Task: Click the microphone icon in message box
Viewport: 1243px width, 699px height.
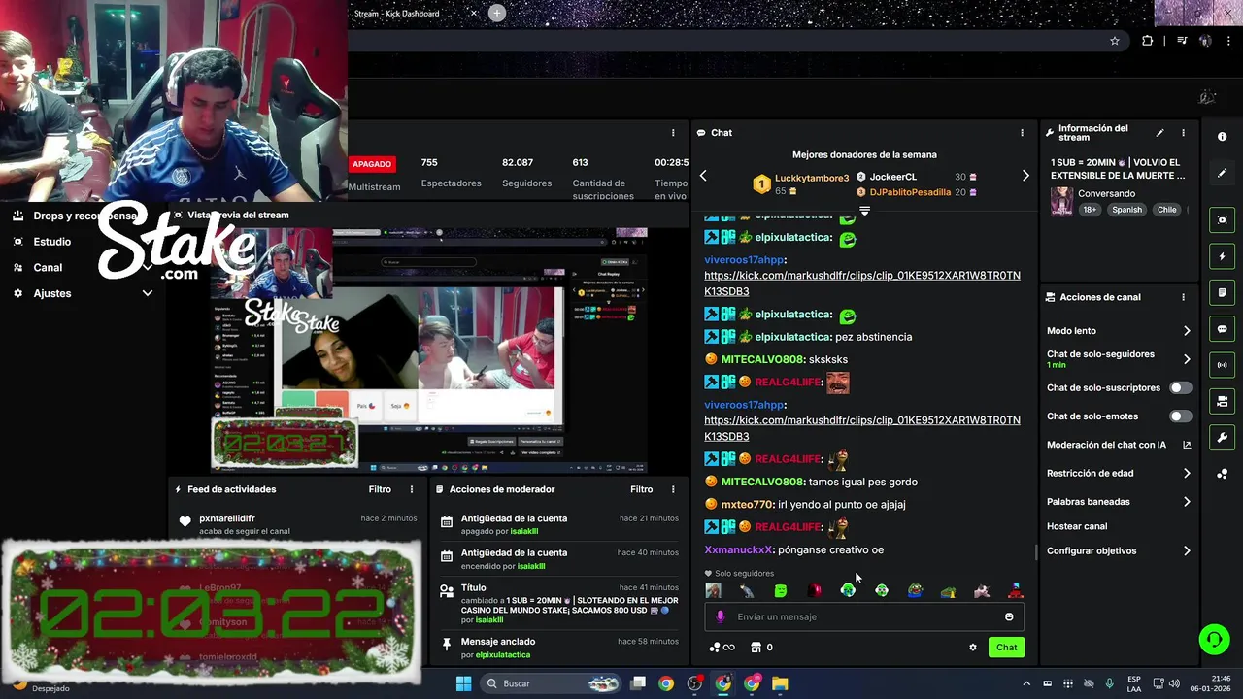Action: click(720, 616)
